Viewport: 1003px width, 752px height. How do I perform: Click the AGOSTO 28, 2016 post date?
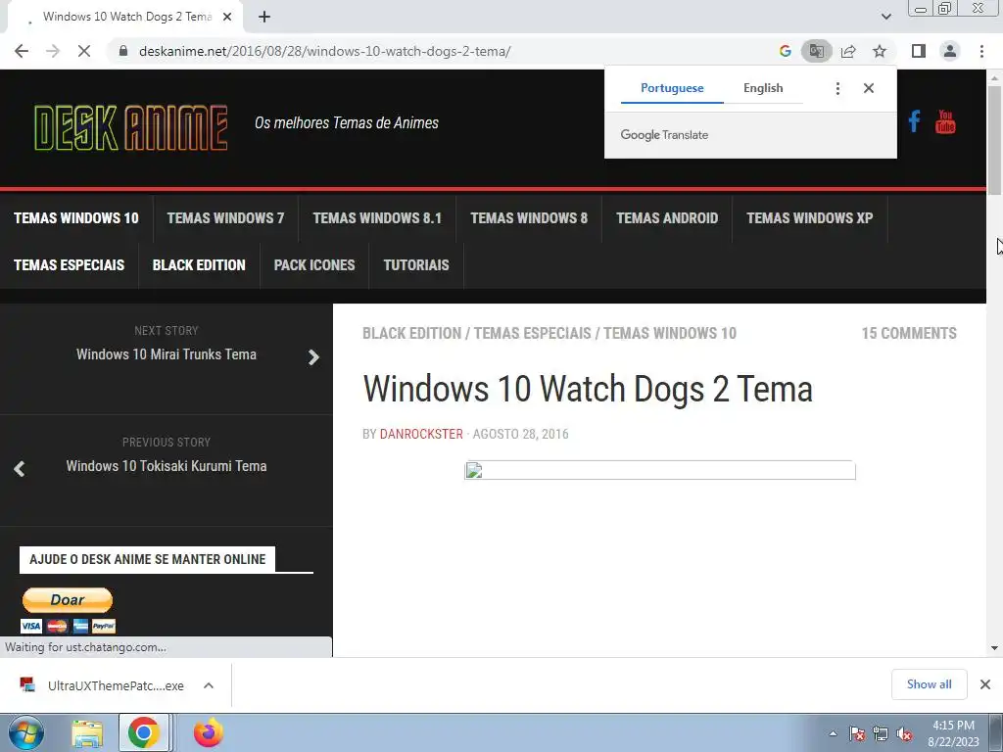(520, 434)
